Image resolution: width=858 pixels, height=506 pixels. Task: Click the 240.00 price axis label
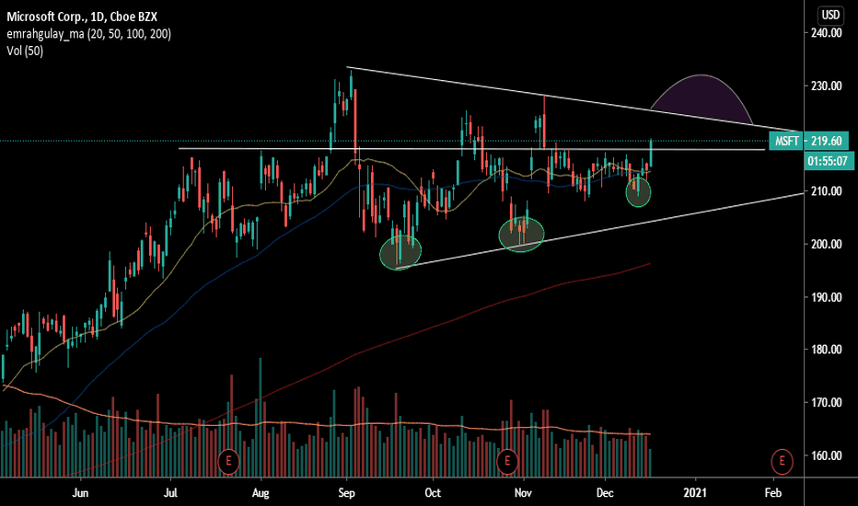(x=827, y=33)
